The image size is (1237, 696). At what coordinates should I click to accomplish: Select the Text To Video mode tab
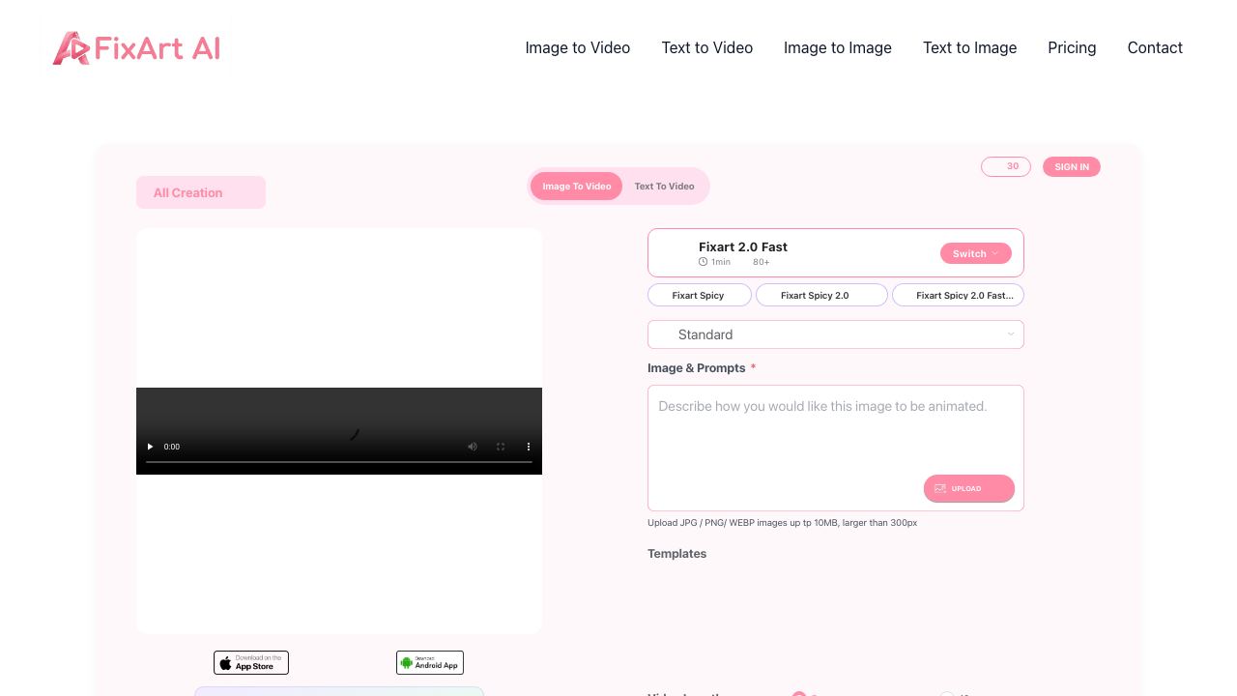[664, 187]
